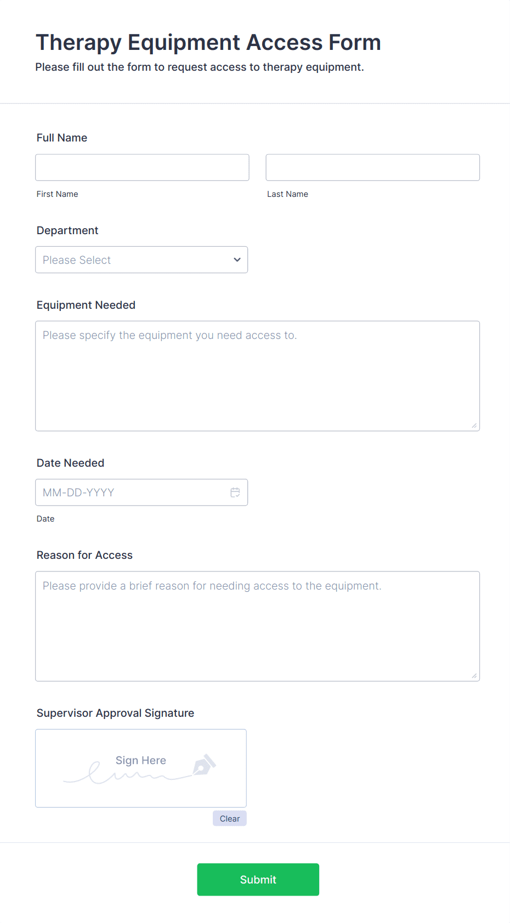
Task: Focus the Last Name input field
Action: pyautogui.click(x=372, y=168)
